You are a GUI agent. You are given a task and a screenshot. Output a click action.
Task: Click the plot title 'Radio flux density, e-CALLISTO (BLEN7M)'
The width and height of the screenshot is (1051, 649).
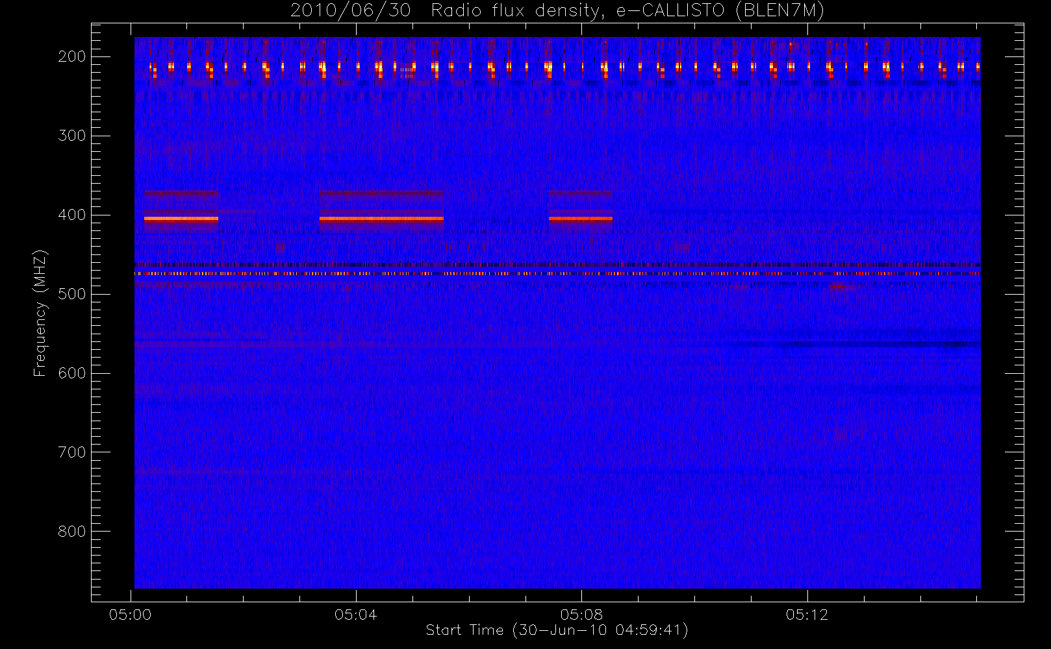[x=627, y=11]
